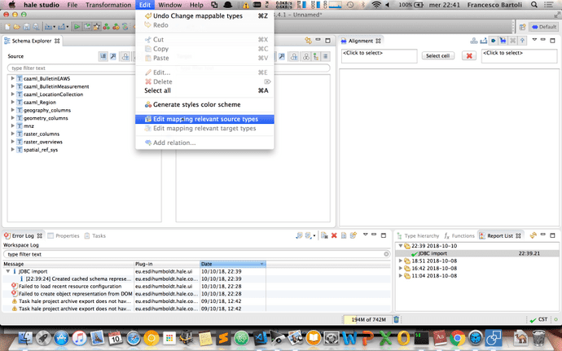
Task: Click Undo Change mappable types
Action: [199, 15]
